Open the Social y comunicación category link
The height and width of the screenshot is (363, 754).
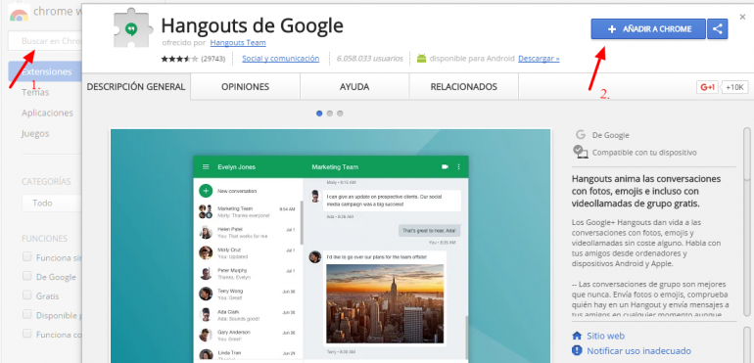point(280,59)
